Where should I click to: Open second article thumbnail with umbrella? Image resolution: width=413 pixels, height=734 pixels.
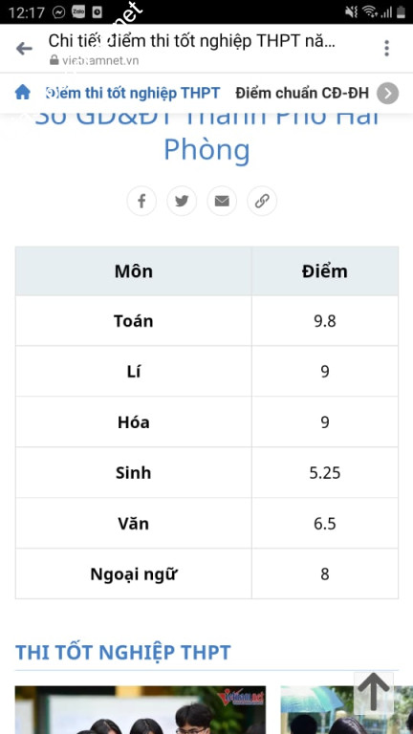point(346,710)
